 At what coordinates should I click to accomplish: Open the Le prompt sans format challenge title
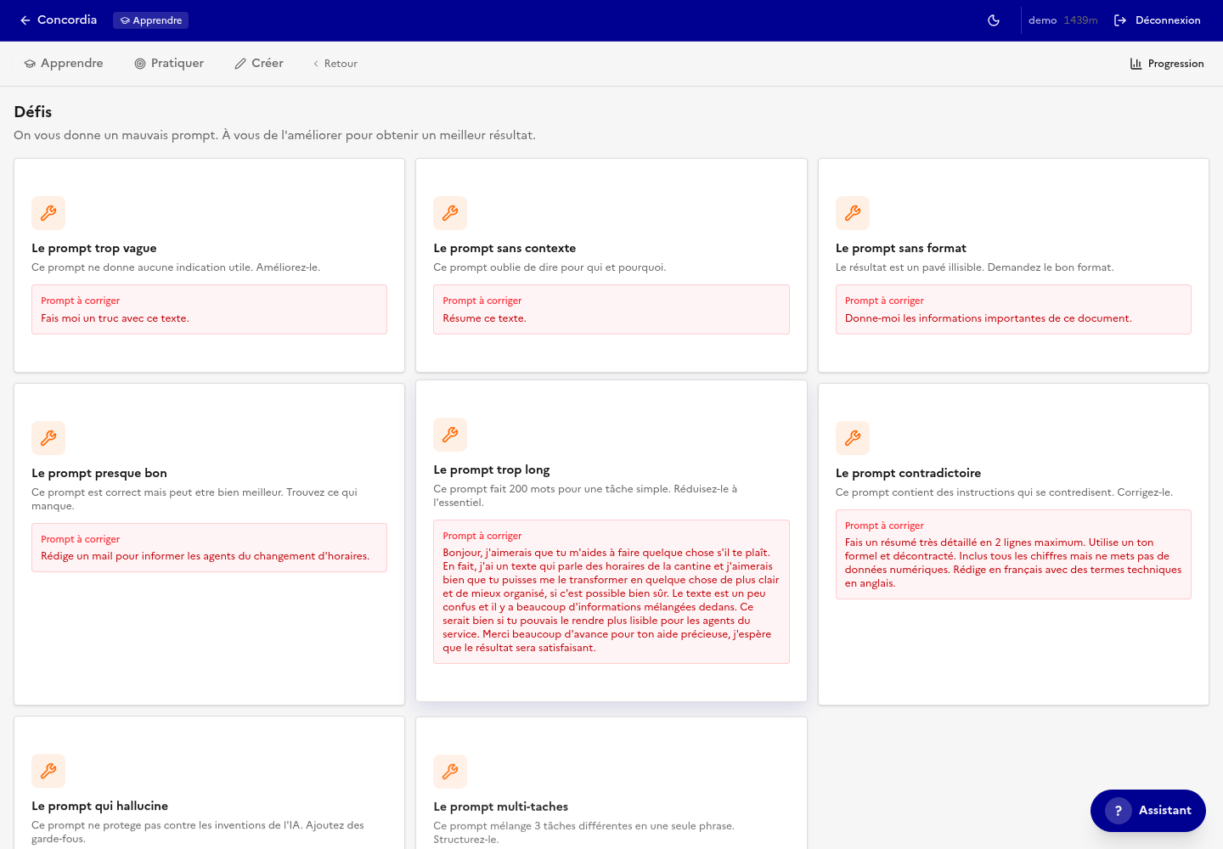[901, 248]
